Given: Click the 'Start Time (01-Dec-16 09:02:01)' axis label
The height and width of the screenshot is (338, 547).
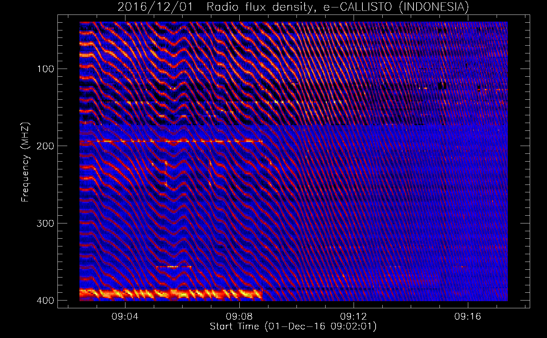Looking at the screenshot, I should coord(293,327).
